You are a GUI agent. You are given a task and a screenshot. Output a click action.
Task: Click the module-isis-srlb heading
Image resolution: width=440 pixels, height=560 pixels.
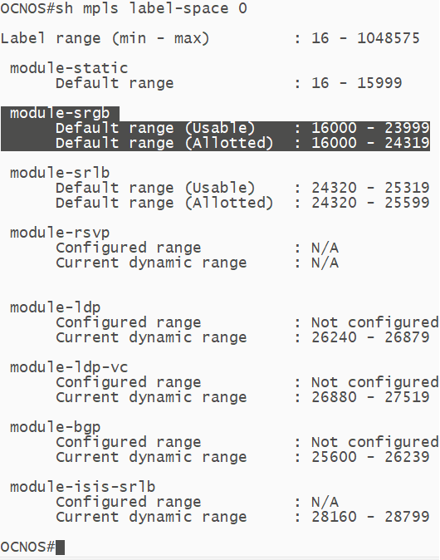(x=82, y=487)
